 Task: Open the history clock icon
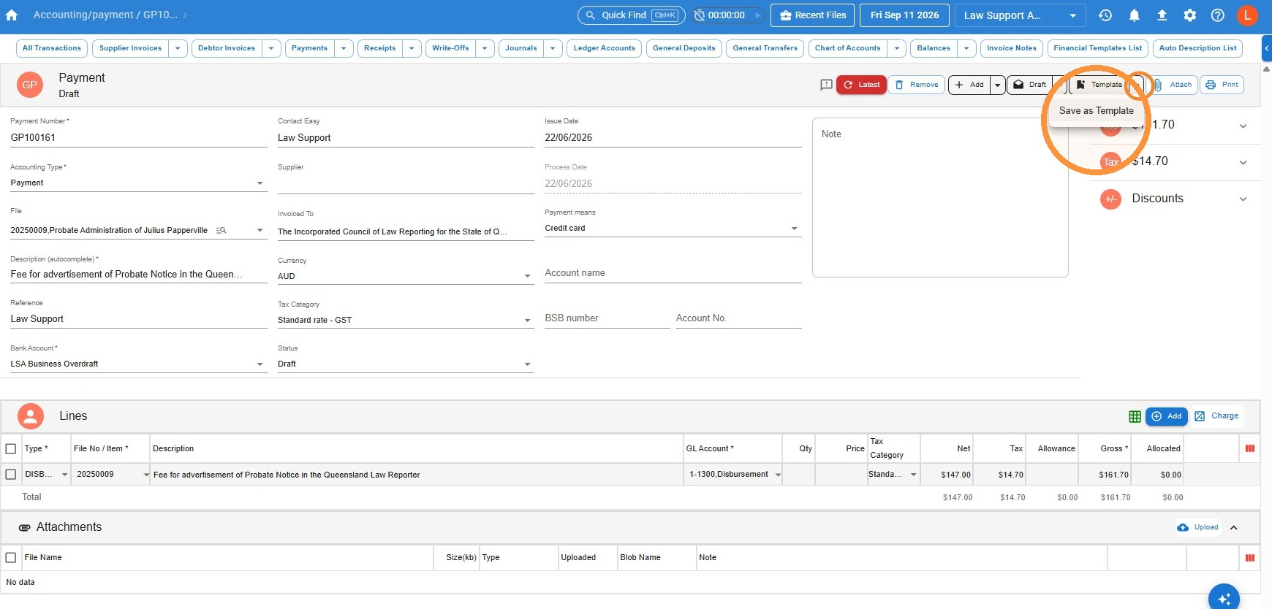coord(1105,15)
